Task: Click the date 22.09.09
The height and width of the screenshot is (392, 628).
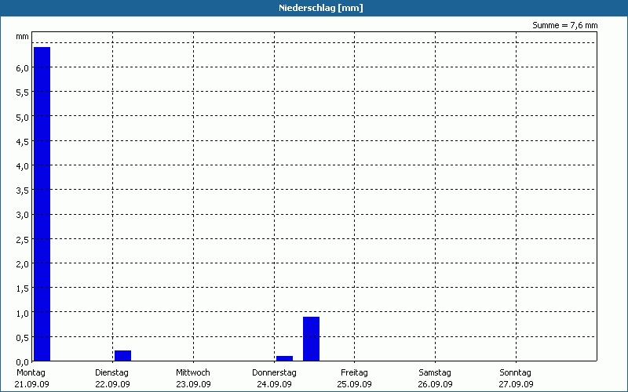Action: point(112,384)
